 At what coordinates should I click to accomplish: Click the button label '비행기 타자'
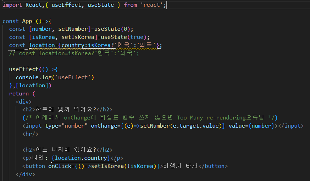[180, 166]
